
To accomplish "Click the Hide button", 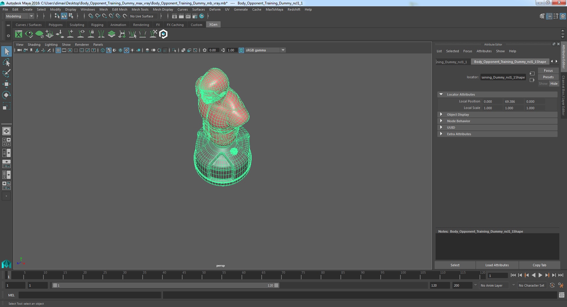I will [554, 84].
